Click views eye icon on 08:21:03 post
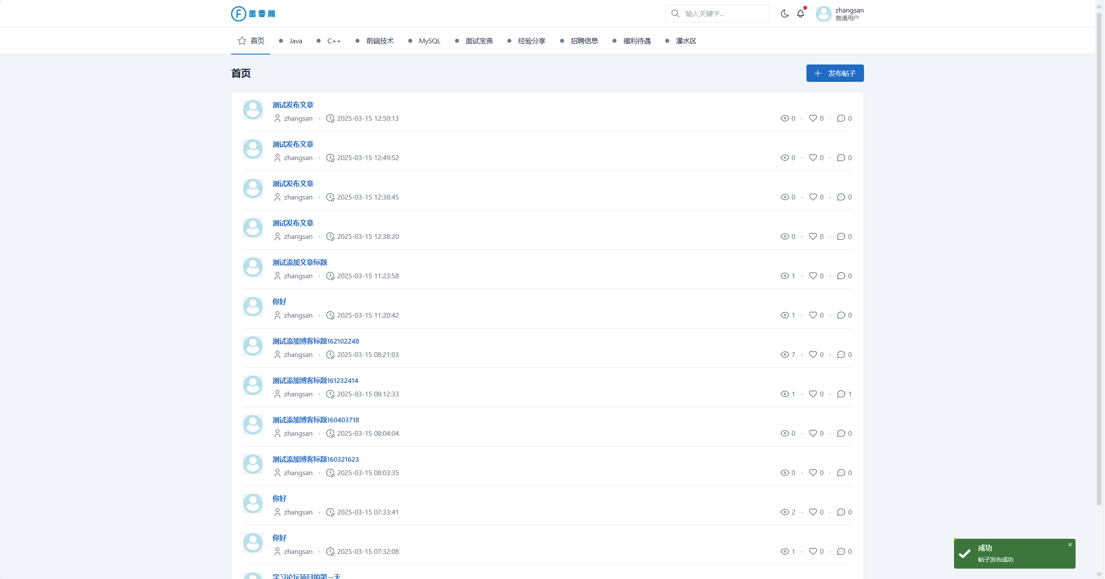 784,354
